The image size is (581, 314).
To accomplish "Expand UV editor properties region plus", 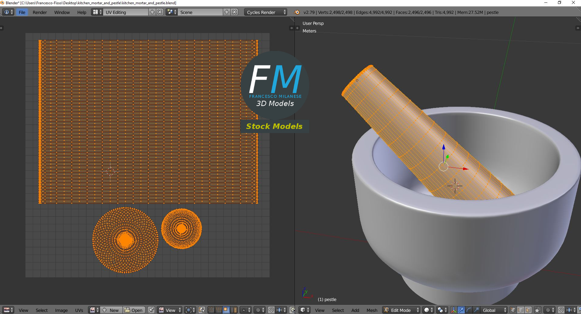I will click(291, 28).
